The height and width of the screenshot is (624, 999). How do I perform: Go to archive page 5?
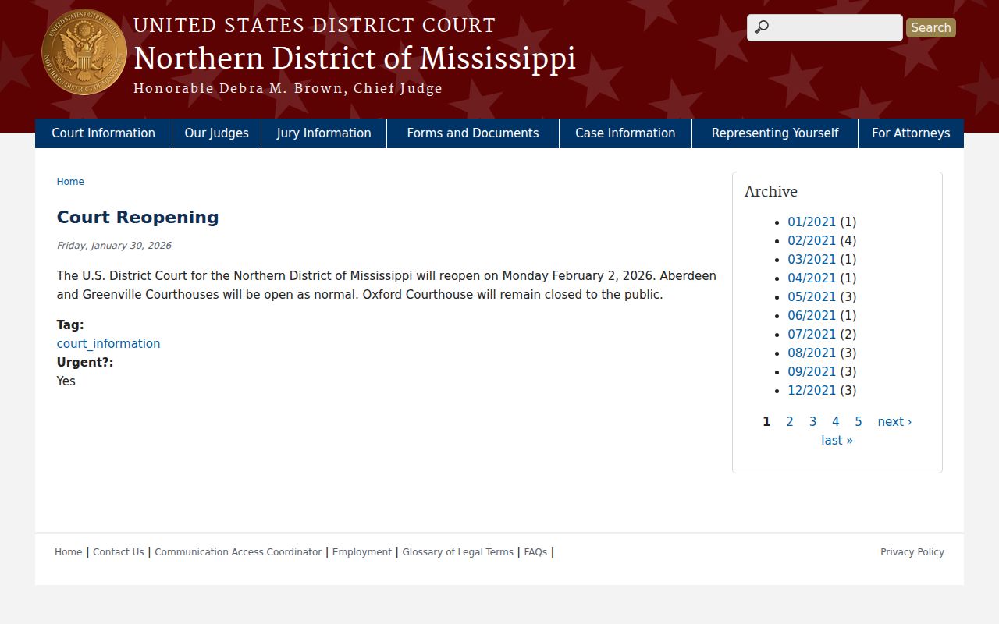[x=859, y=422]
